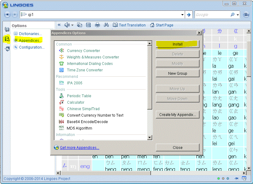Open the Start Page

[161, 25]
